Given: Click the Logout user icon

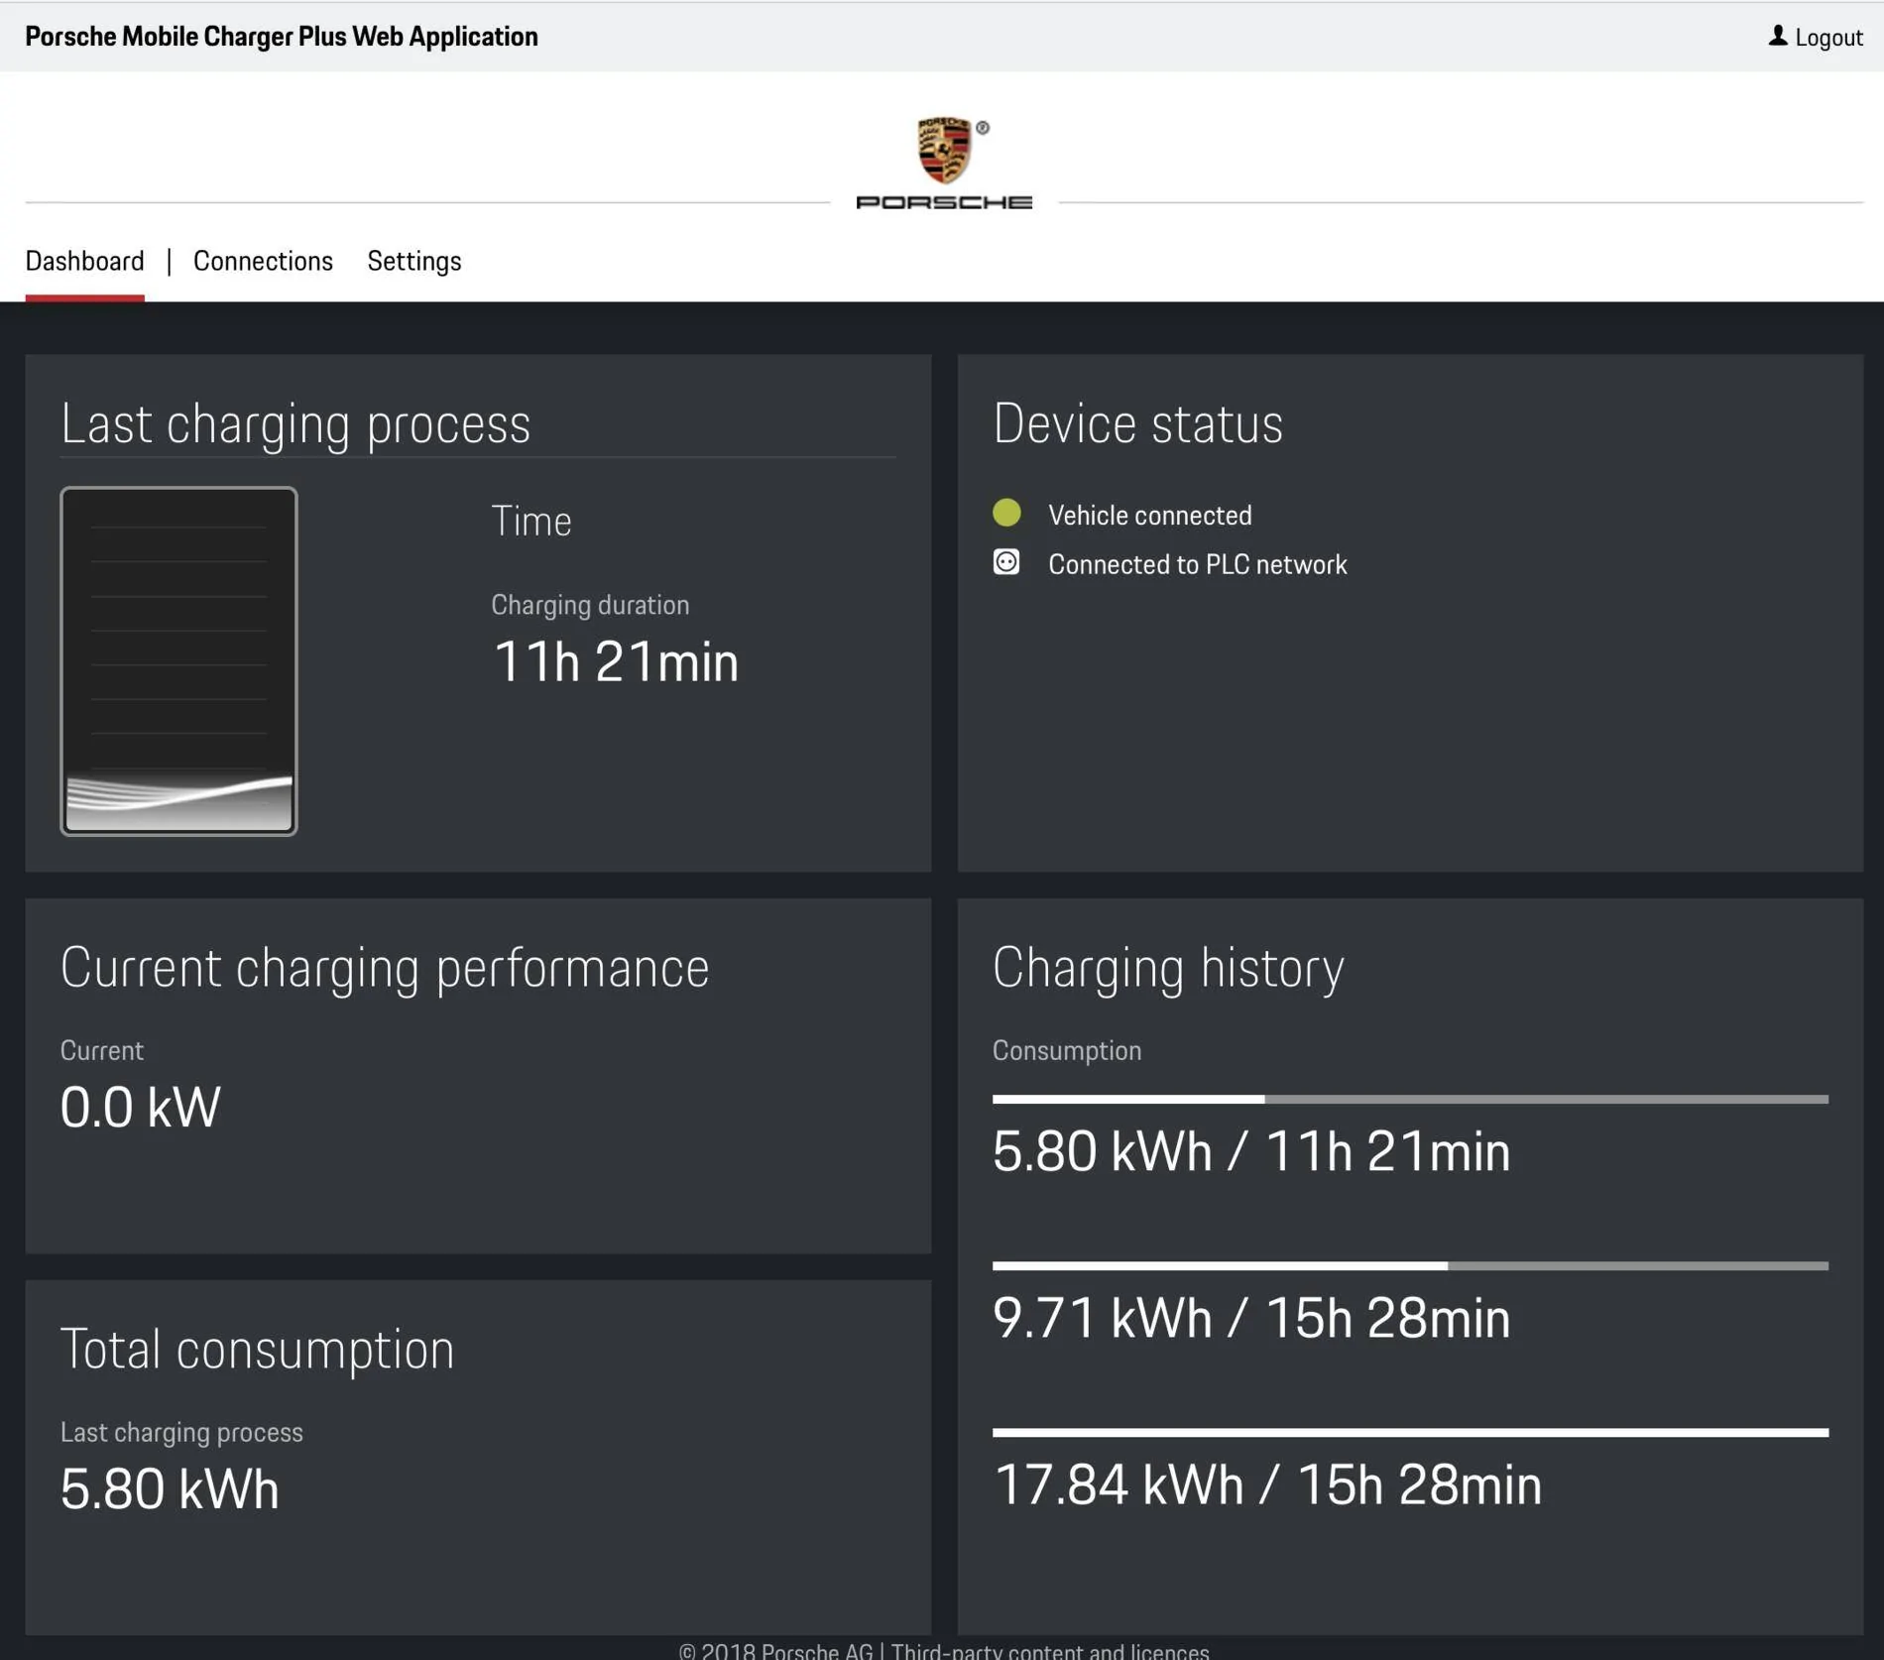Looking at the screenshot, I should [1778, 37].
